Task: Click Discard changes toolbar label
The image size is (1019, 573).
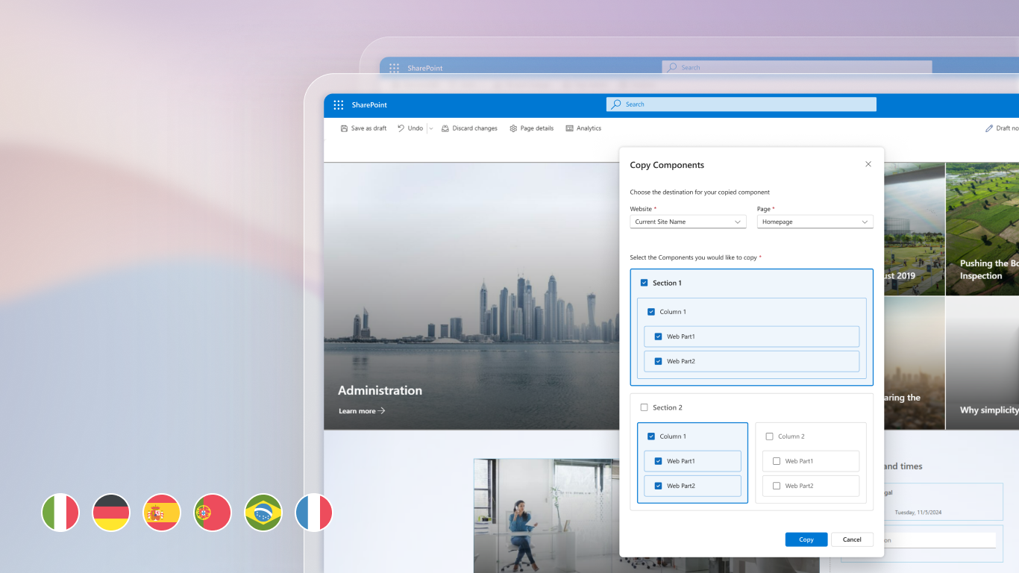Action: [474, 128]
